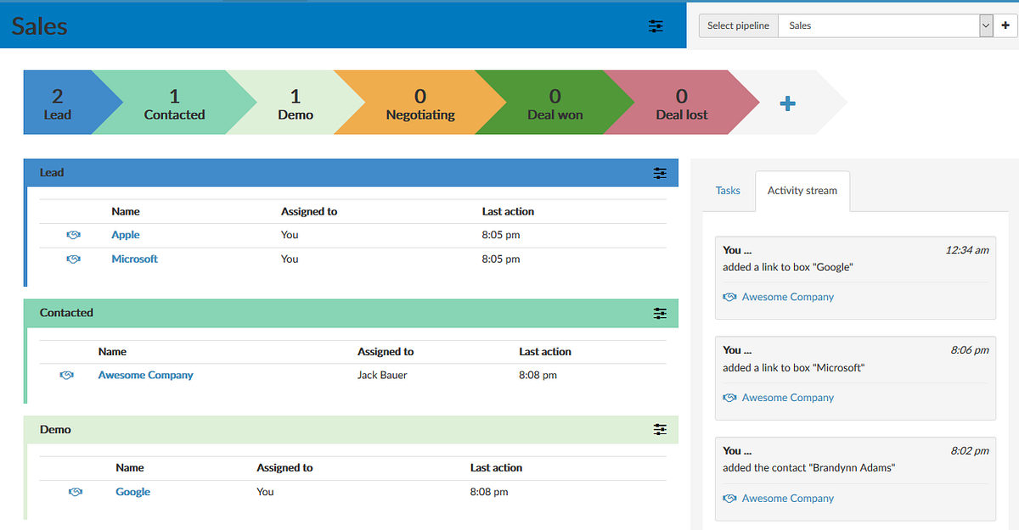Click the Deal lost pipeline stage
1019x530 pixels.
tap(682, 103)
